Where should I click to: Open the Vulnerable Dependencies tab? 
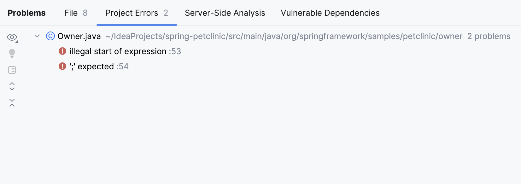tap(330, 13)
